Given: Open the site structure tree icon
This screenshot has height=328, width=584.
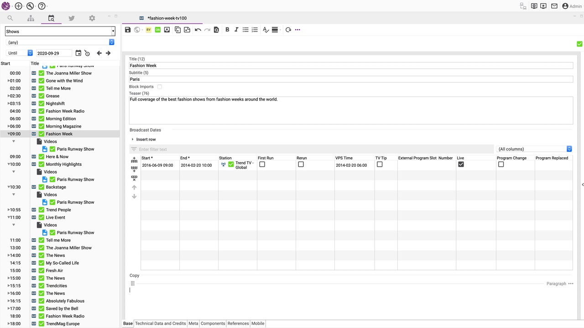Looking at the screenshot, I should pyautogui.click(x=31, y=18).
